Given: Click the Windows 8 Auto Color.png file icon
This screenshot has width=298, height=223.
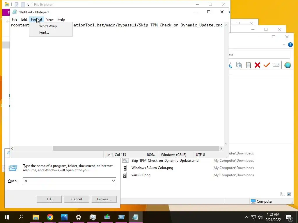Looking at the screenshot, I should (125, 168).
